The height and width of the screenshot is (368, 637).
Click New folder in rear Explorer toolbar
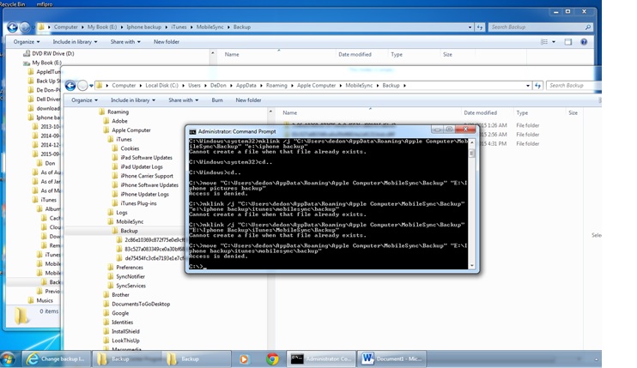point(167,42)
